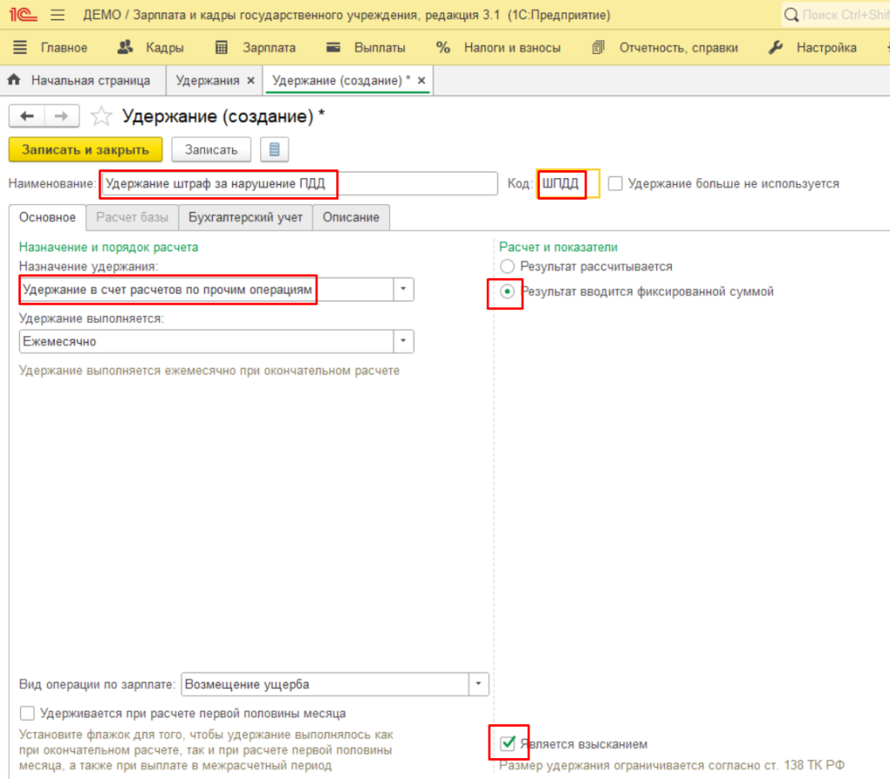This screenshot has width=890, height=779.
Task: Open the Описание tab
Action: click(351, 217)
